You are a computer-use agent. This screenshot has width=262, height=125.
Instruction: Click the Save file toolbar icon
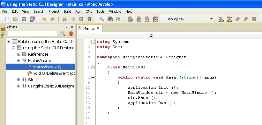[x=24, y=19]
